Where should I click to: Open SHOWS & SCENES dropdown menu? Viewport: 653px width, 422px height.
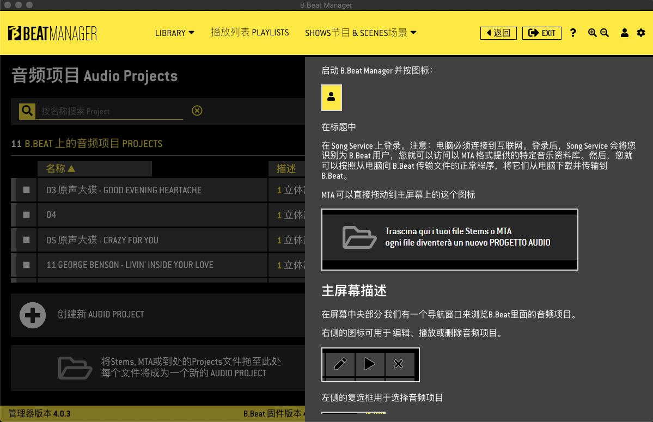[x=361, y=33]
